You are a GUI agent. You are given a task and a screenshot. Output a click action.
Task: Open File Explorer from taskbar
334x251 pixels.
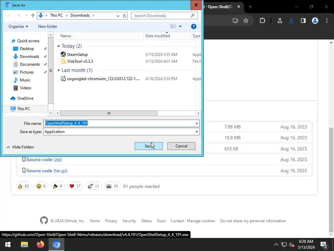click(24, 244)
